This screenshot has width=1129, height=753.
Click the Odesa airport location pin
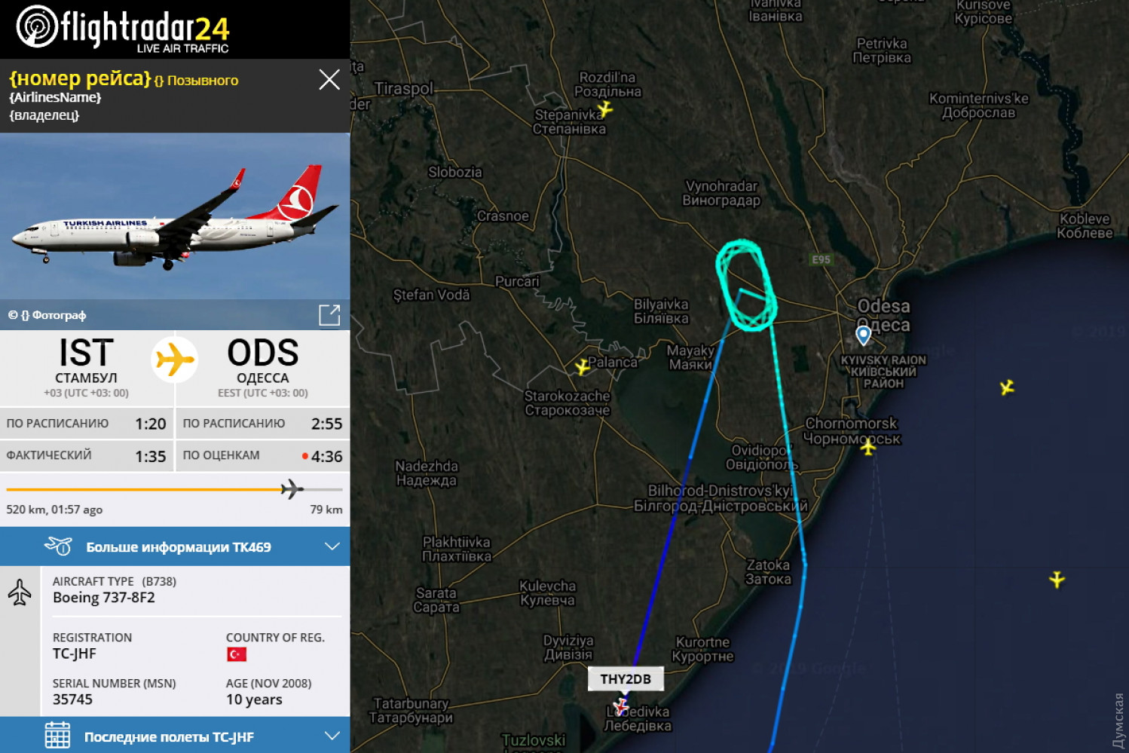[864, 335]
